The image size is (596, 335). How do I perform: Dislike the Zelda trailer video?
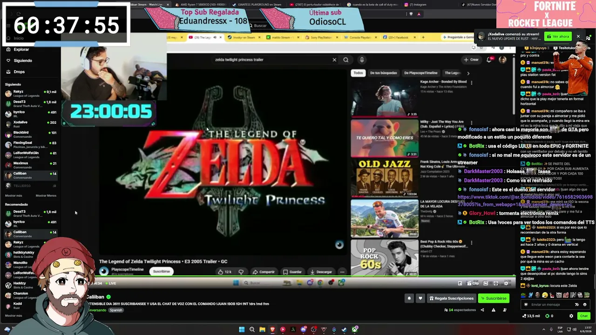[241, 272]
